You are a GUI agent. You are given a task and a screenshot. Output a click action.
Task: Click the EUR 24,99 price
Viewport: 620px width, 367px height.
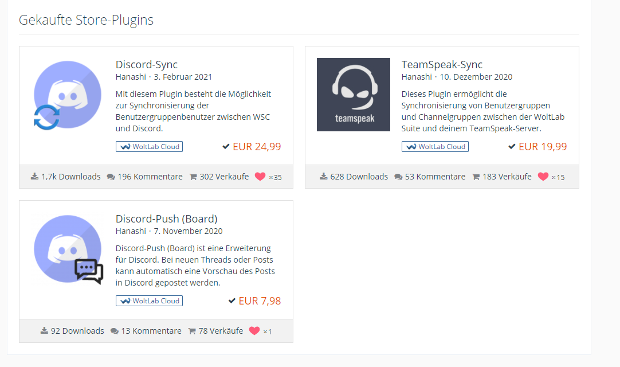257,147
